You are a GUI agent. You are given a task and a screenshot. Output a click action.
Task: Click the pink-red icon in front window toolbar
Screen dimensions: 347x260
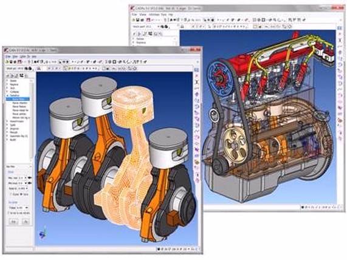tap(19, 62)
